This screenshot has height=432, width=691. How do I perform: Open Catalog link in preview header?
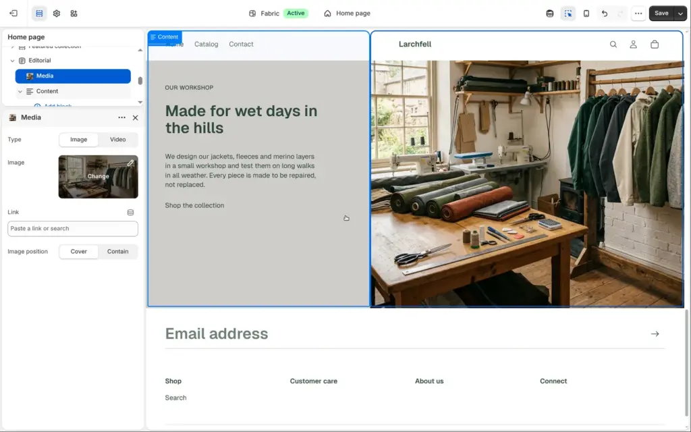click(x=206, y=44)
